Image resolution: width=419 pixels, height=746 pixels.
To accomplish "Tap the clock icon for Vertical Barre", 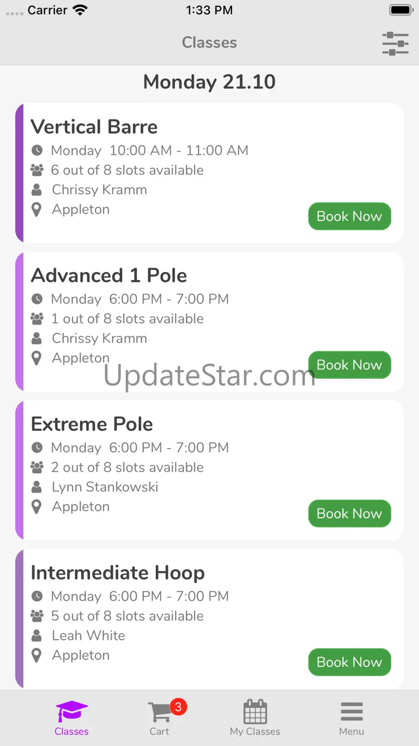I will [x=37, y=151].
